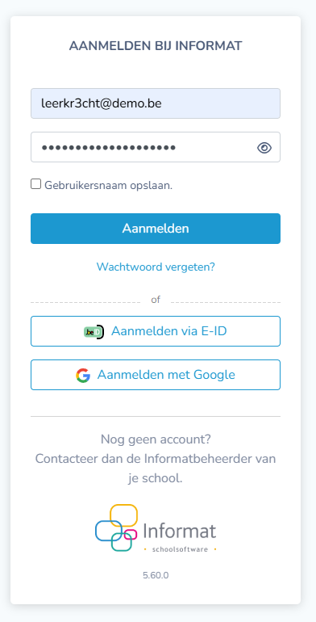This screenshot has height=622, width=316.
Task: Click the 'of' separator between login options
Action: click(x=156, y=300)
